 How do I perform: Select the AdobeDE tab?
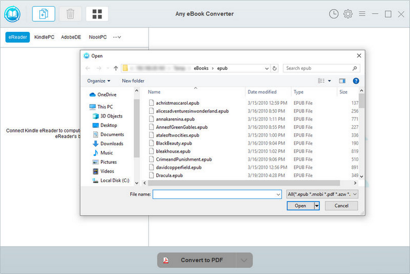[x=71, y=37]
